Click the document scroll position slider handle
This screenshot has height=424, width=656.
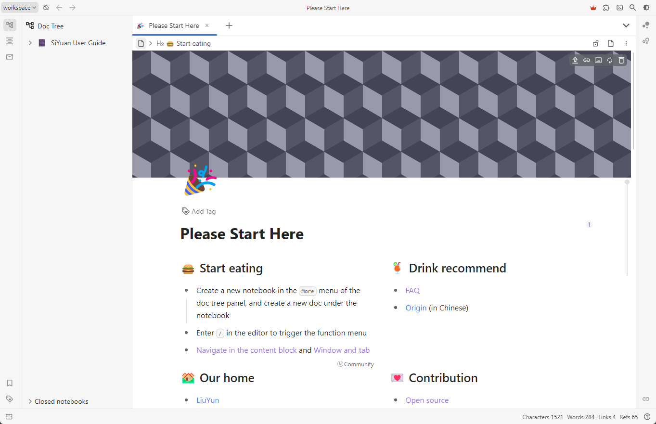tap(627, 182)
